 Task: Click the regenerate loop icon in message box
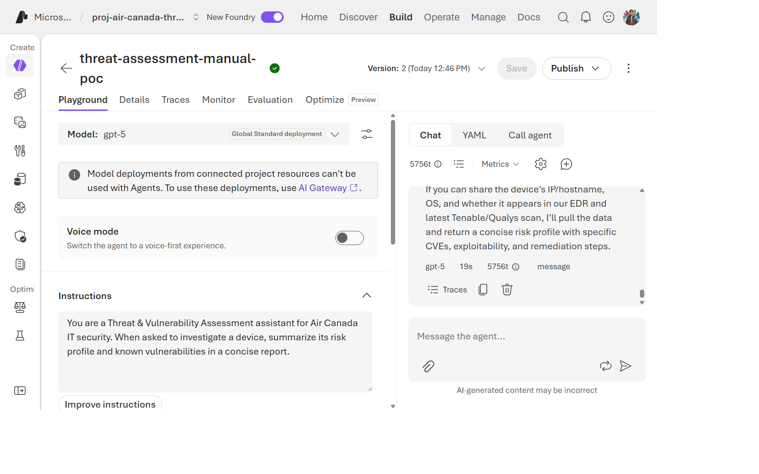(x=606, y=366)
